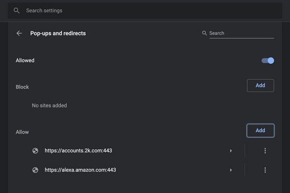Click the Pop-ups and redirects page title

tap(58, 33)
